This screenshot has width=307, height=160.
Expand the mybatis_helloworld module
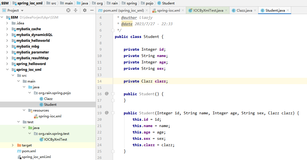tap(7, 41)
